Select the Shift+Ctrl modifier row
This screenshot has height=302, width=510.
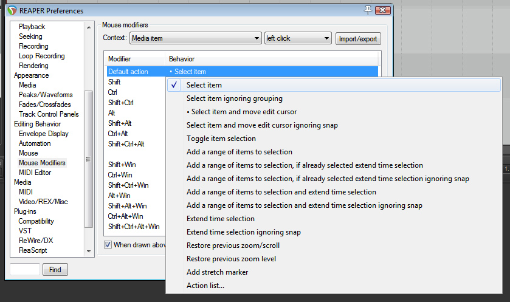(121, 103)
